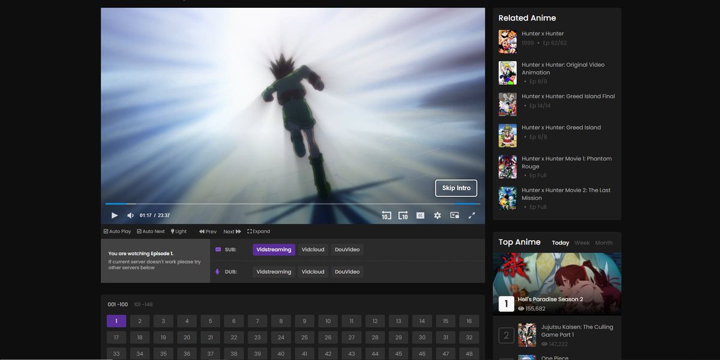
Task: Toggle closed captions CC icon
Action: (421, 215)
